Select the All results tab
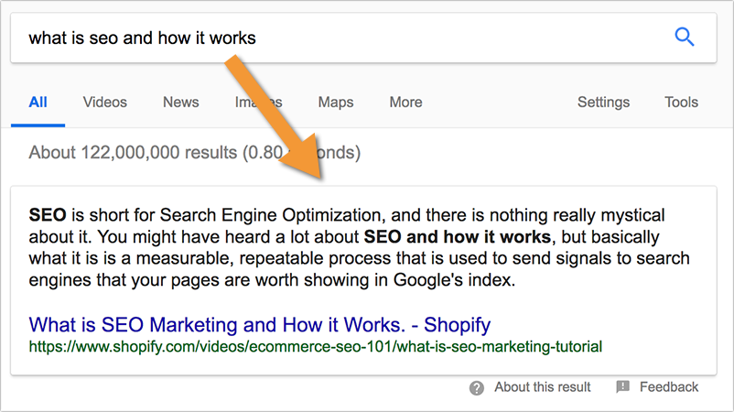The height and width of the screenshot is (412, 734). point(38,102)
